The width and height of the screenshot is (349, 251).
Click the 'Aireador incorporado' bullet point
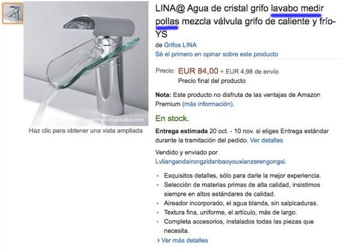(241, 203)
